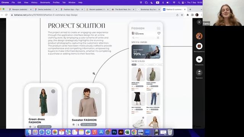Open Notes from the dock
Image resolution: width=244 pixels, height=137 pixels.
(x=81, y=132)
